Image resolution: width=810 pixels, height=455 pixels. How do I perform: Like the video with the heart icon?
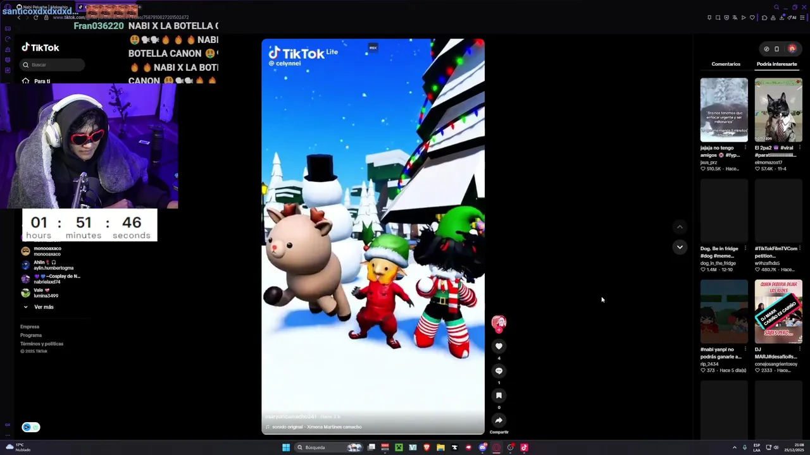pos(499,346)
